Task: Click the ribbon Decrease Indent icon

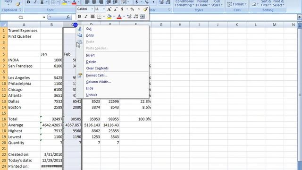Action: coord(109,2)
